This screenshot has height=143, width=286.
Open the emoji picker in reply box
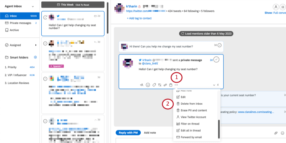(x=283, y=133)
